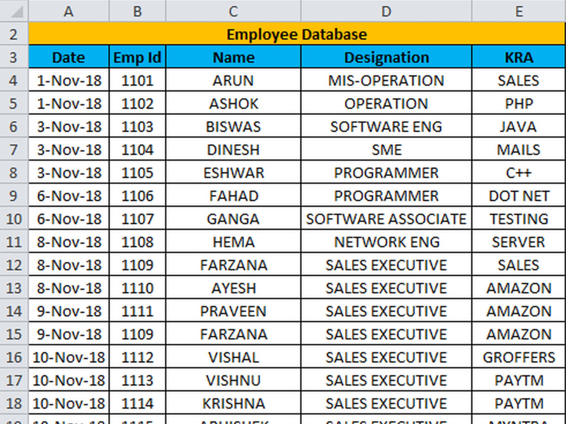Select the DOT NET KRA cell

518,196
